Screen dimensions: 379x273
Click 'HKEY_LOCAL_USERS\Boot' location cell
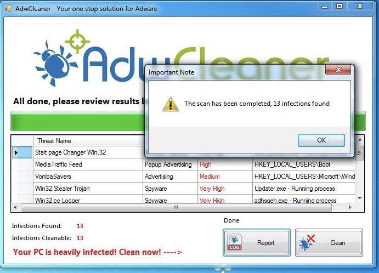304,164
